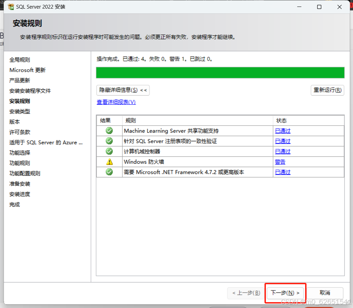Select 安装类型 step in sidebar
353x308 pixels.
pos(20,111)
